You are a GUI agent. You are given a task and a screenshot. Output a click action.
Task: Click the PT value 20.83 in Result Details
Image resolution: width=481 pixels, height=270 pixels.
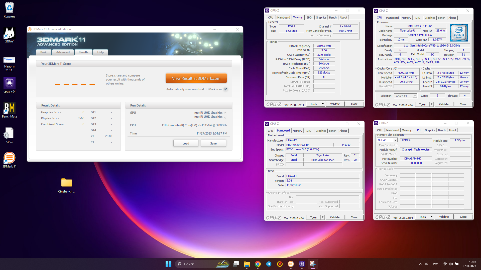pyautogui.click(x=108, y=136)
